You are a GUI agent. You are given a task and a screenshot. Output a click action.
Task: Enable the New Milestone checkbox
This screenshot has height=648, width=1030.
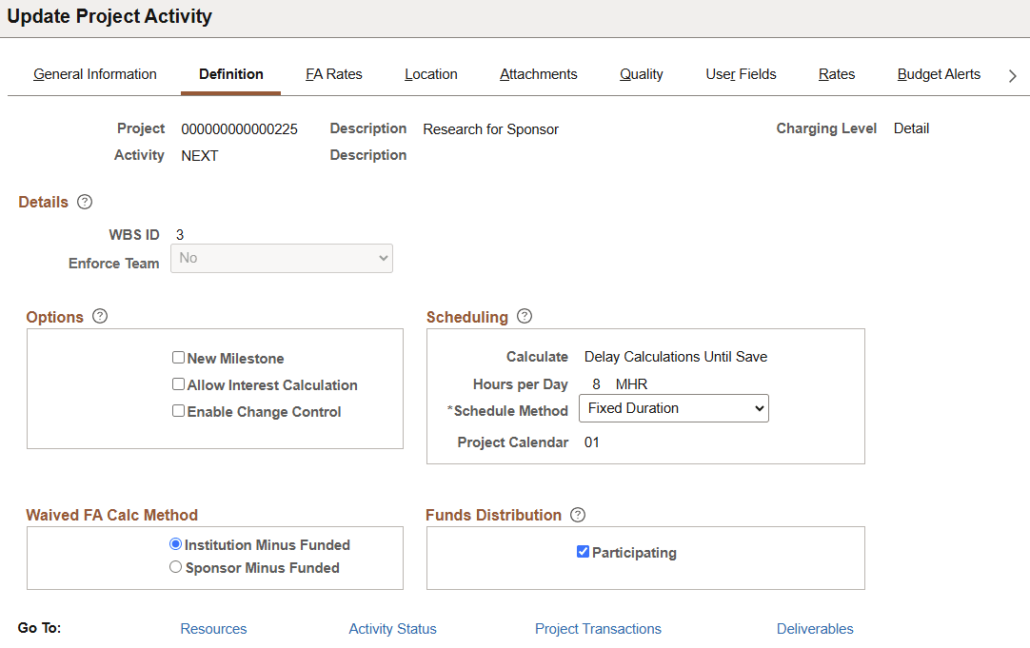pyautogui.click(x=178, y=358)
